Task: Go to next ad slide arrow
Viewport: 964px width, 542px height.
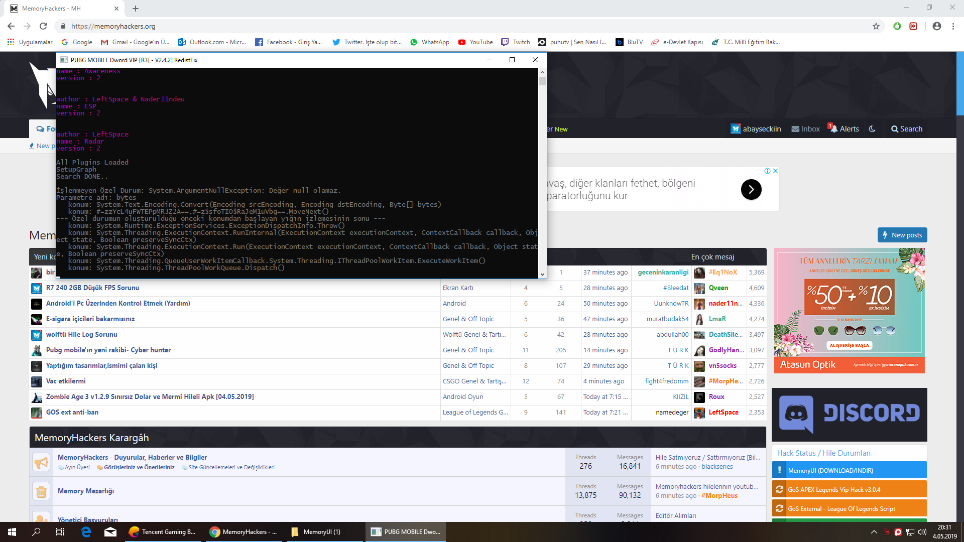Action: point(751,189)
